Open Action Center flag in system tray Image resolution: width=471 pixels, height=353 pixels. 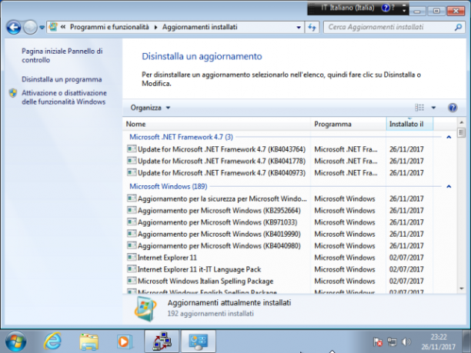[378, 342]
